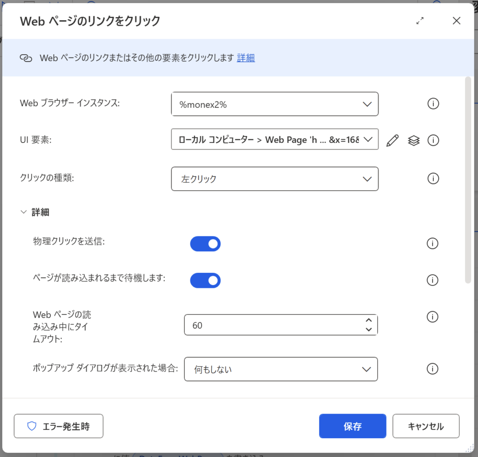The height and width of the screenshot is (457, 478).
Task: Show info for ポップアップ ダイアログが表示された場合
Action: click(x=433, y=369)
